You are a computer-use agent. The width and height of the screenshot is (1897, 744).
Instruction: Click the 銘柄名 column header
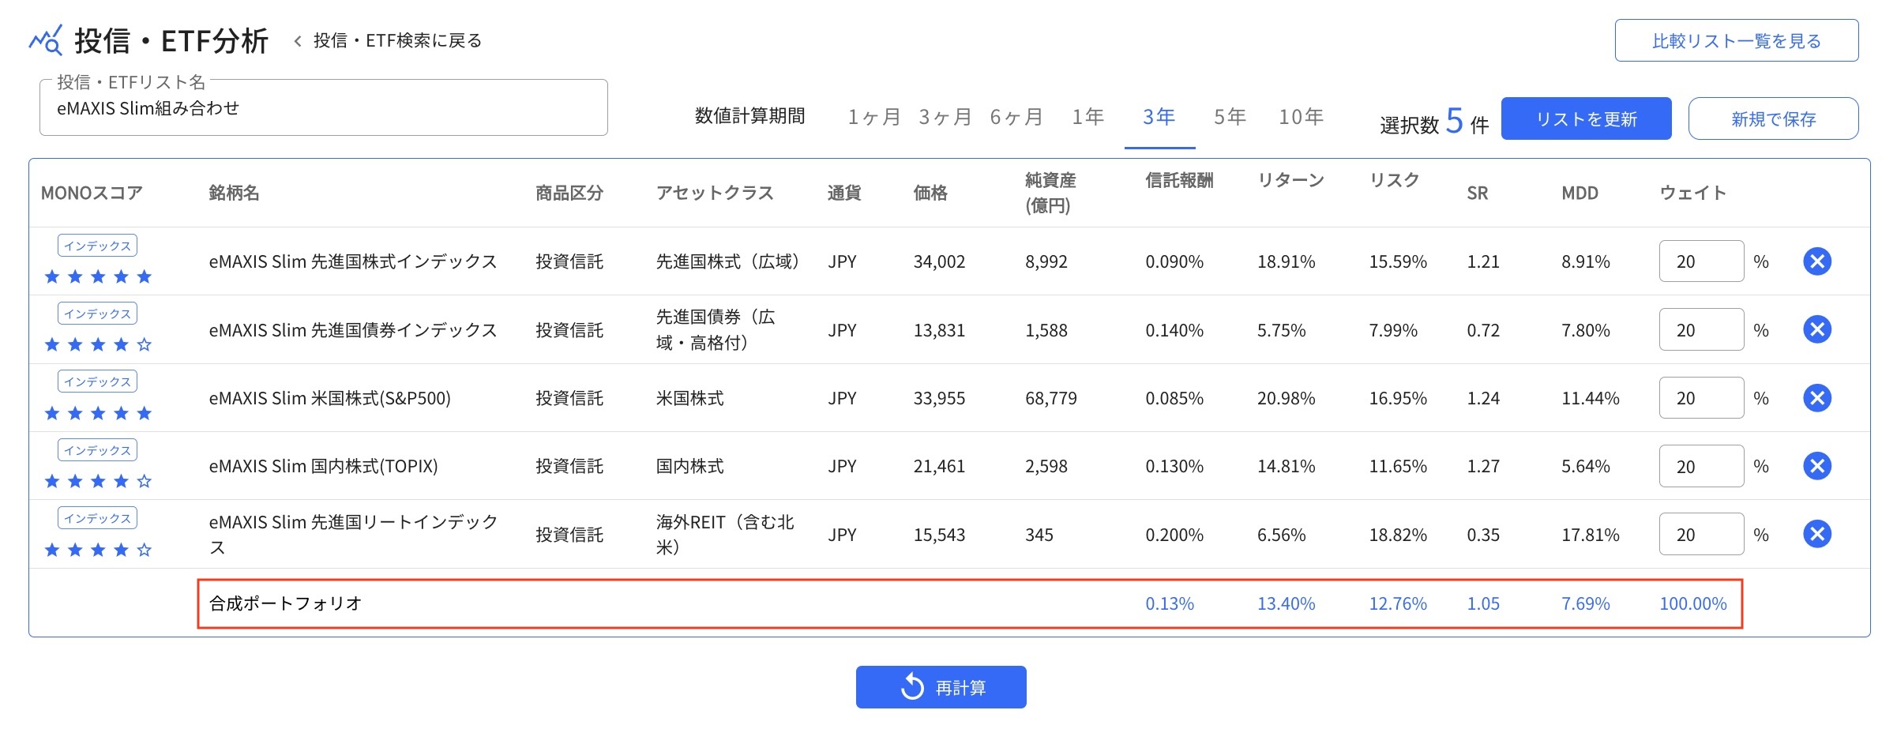coord(235,193)
